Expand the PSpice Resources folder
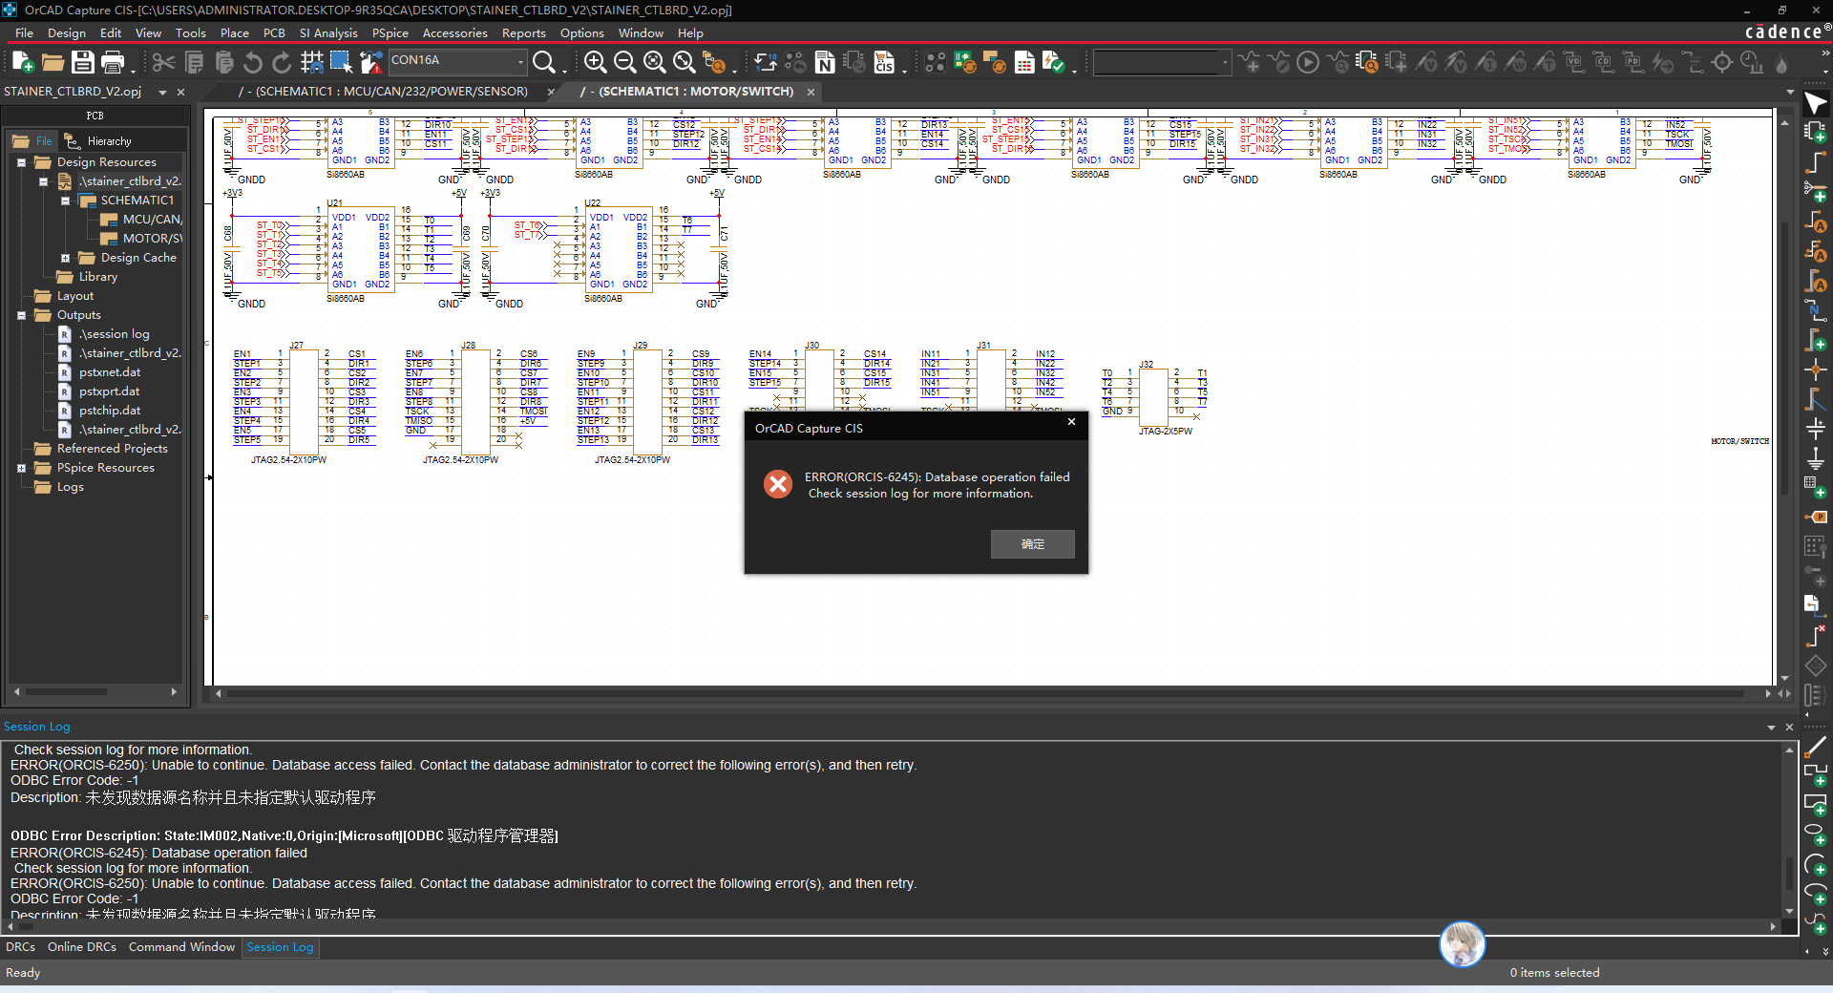This screenshot has height=993, width=1833. [21, 468]
